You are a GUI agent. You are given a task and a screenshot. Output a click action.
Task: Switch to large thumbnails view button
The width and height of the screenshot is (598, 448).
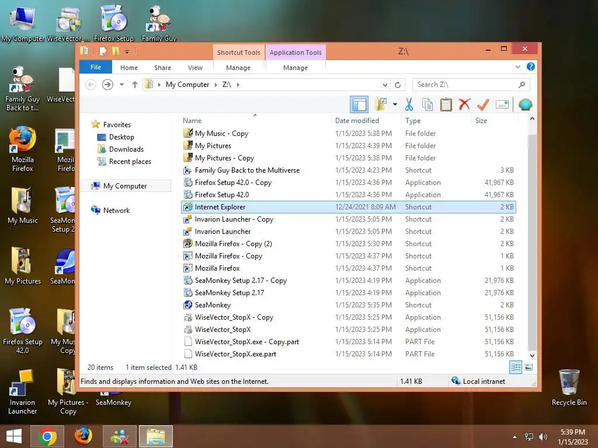[x=529, y=367]
